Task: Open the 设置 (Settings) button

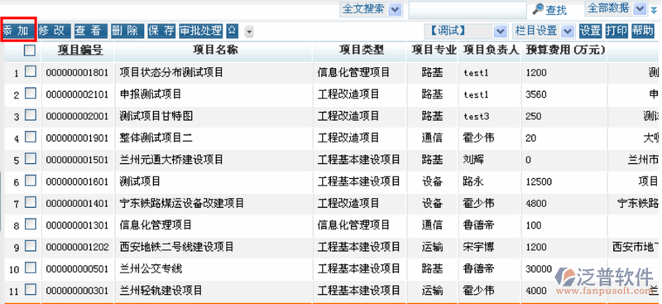Action: coord(590,31)
